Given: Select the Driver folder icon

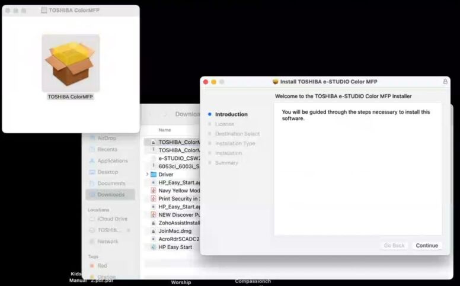Looking at the screenshot, I should (154, 175).
